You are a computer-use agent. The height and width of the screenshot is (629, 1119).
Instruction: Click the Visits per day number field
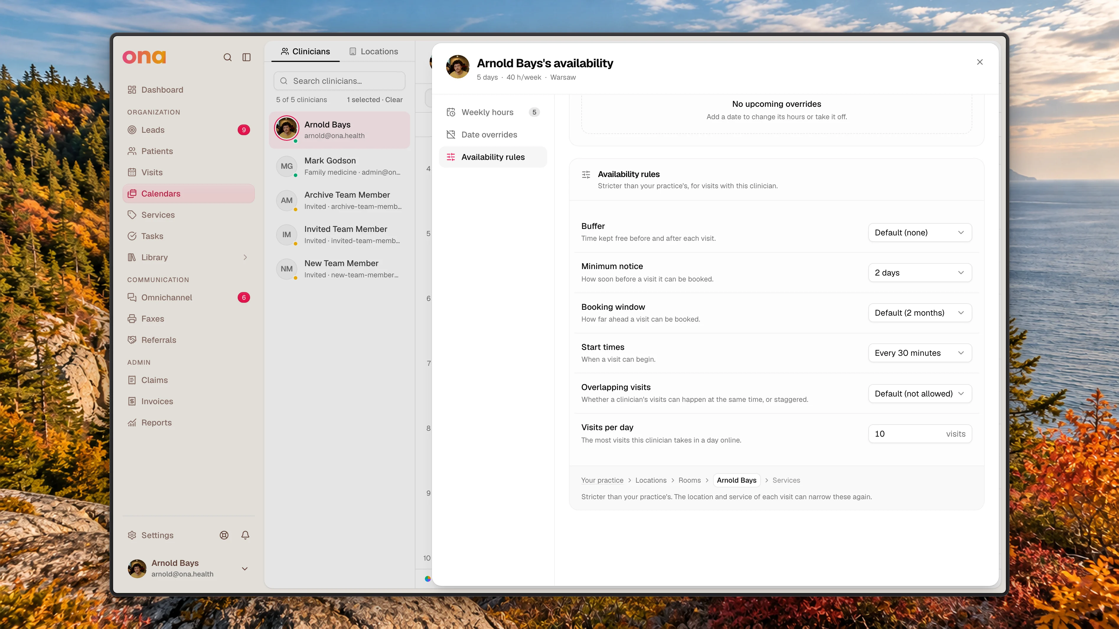pos(920,434)
